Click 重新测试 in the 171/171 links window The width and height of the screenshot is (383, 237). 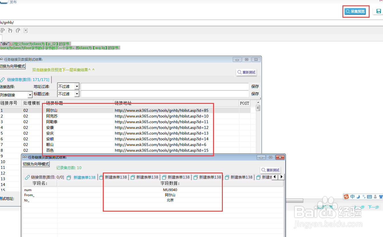[246, 72]
